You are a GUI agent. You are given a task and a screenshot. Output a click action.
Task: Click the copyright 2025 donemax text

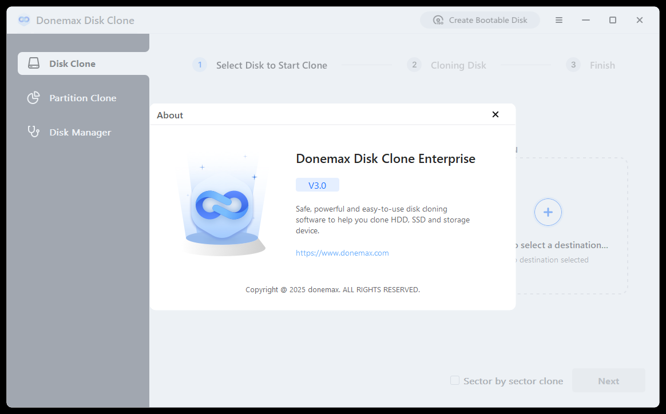332,289
